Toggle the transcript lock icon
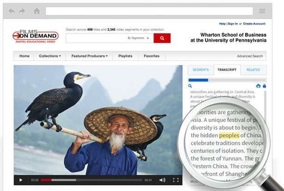 click(265, 86)
